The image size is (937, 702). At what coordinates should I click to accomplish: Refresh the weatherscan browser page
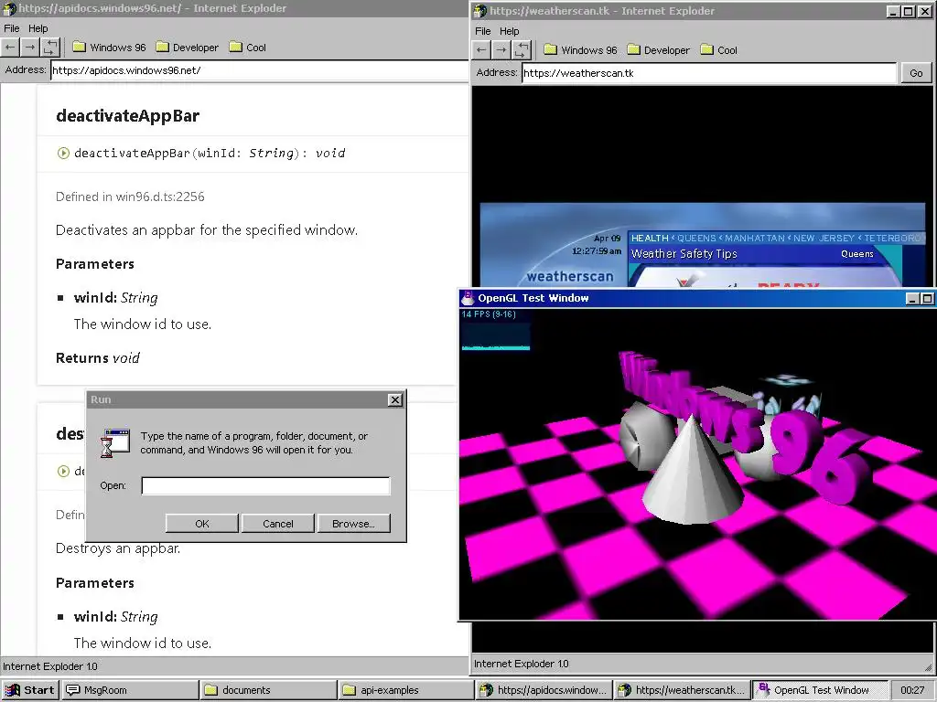coord(522,50)
